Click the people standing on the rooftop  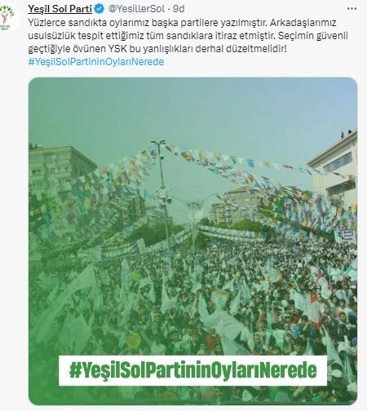click(346, 133)
